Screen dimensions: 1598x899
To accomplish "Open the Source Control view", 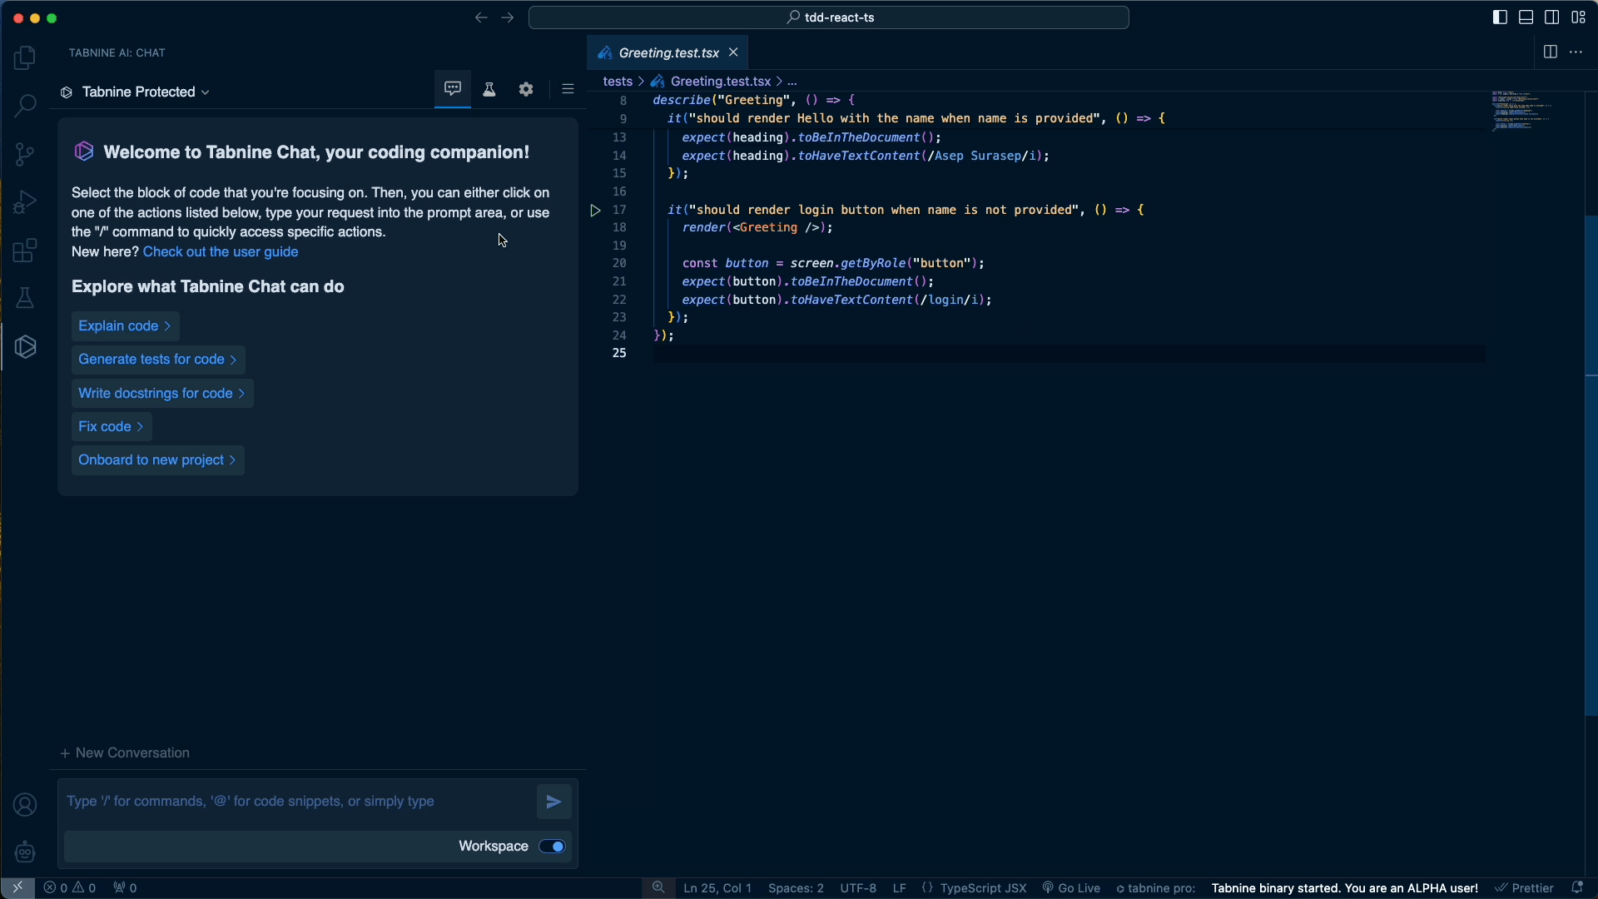I will 25,154.
